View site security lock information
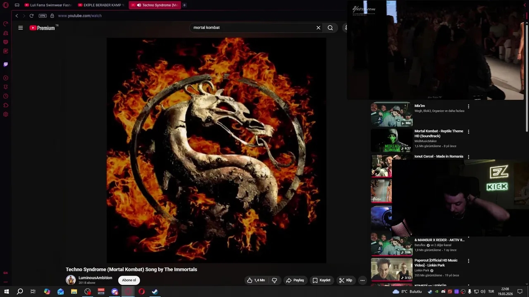This screenshot has width=529, height=297. (x=52, y=16)
